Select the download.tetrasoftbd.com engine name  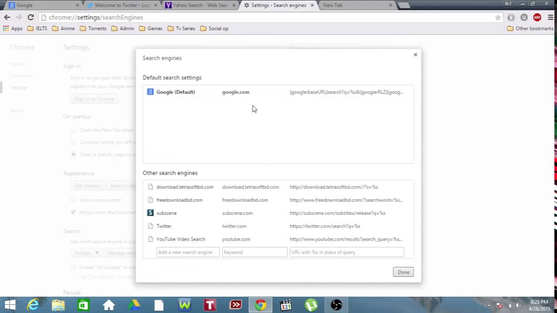click(185, 187)
